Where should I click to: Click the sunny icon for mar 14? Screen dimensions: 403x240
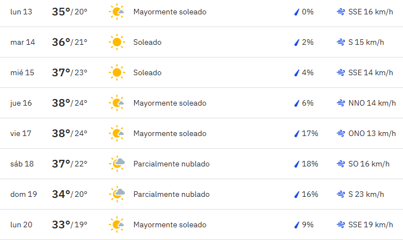pos(116,42)
